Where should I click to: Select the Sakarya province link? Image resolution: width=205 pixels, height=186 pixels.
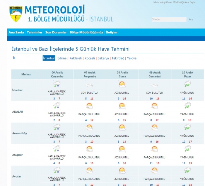[x=103, y=58]
